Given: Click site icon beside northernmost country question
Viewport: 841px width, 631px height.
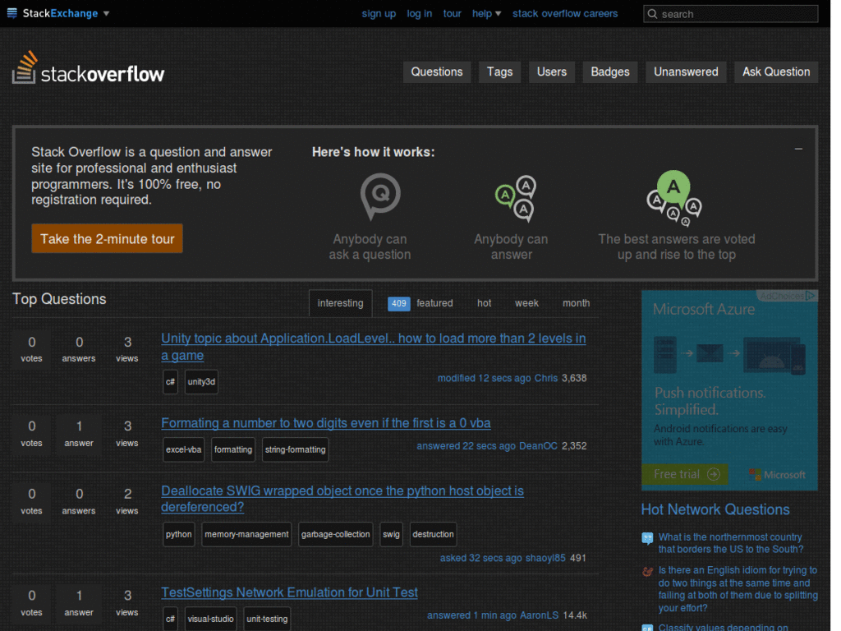Looking at the screenshot, I should 647,537.
